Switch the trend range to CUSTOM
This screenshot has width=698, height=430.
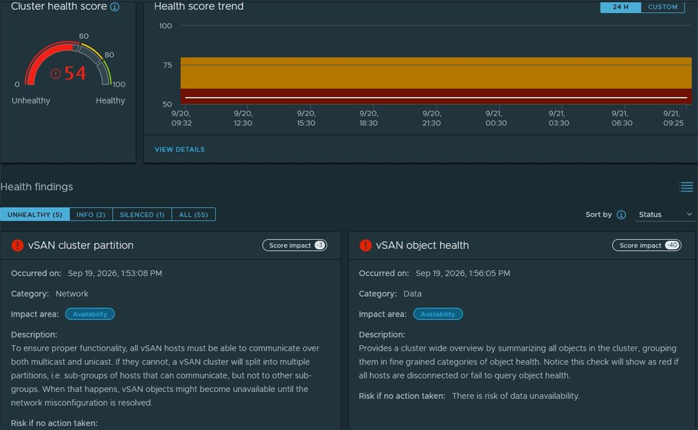pyautogui.click(x=663, y=7)
